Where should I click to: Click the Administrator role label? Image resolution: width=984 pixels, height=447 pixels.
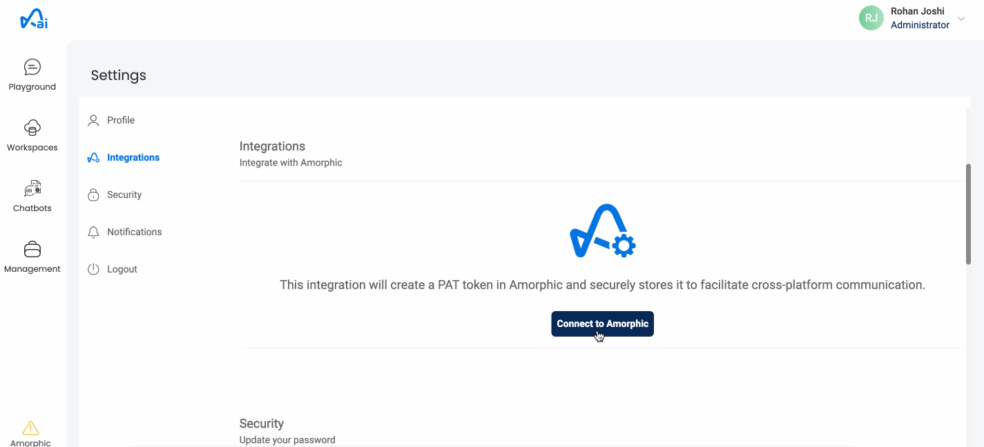(920, 25)
